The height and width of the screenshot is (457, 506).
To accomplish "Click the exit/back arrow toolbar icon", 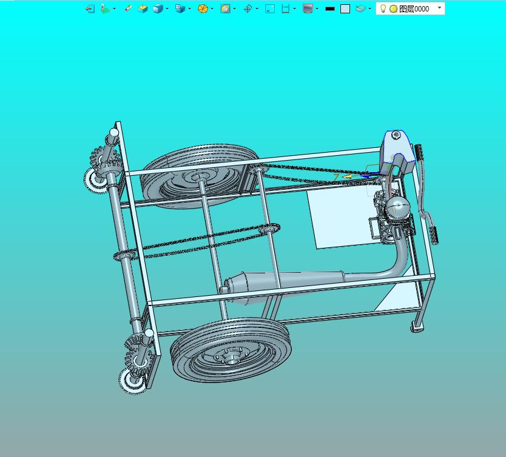I will click(90, 8).
